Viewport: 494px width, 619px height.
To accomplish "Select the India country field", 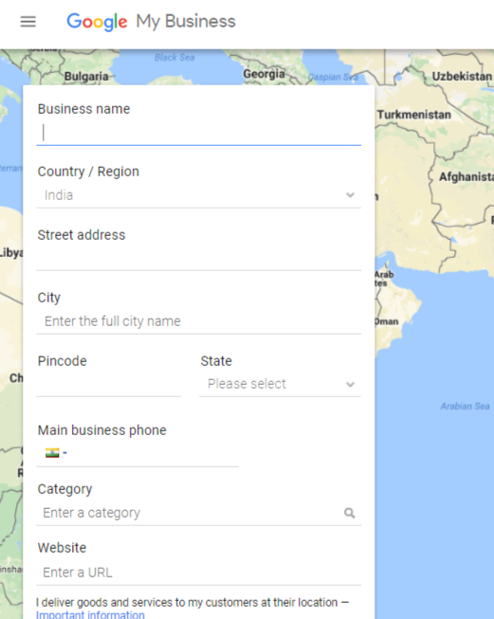I will point(198,195).
